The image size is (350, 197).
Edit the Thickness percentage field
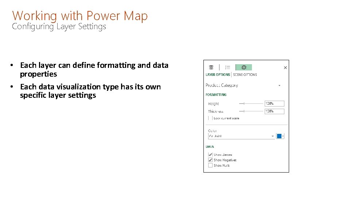point(274,111)
